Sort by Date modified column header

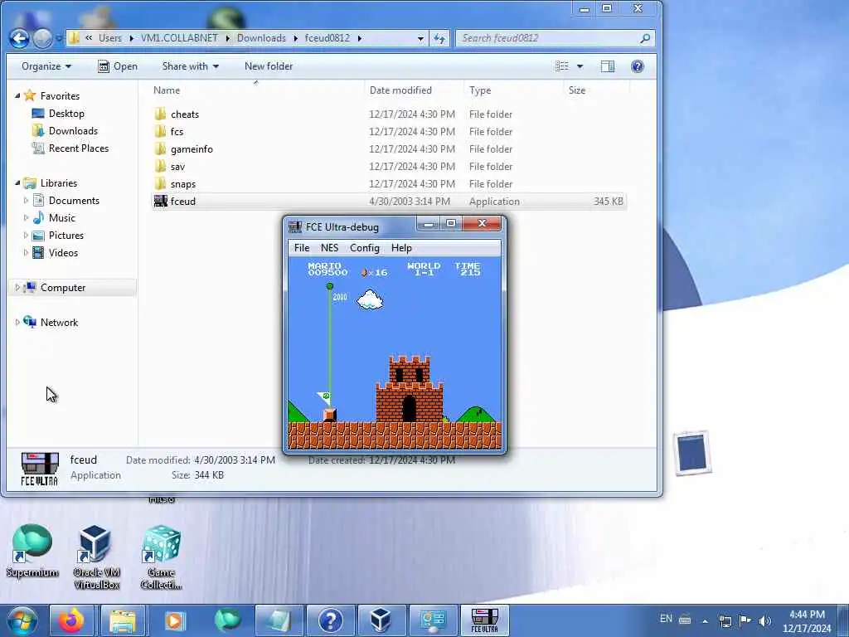point(414,90)
